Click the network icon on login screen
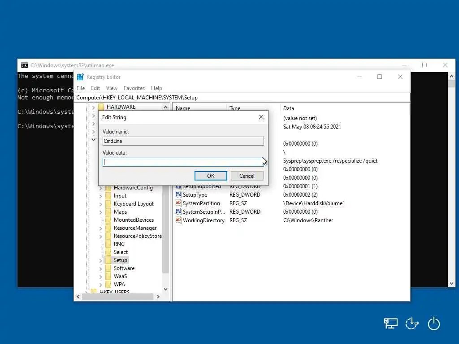The width and height of the screenshot is (459, 344). (x=390, y=323)
